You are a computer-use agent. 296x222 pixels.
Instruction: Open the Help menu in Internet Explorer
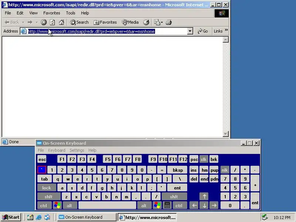click(85, 13)
